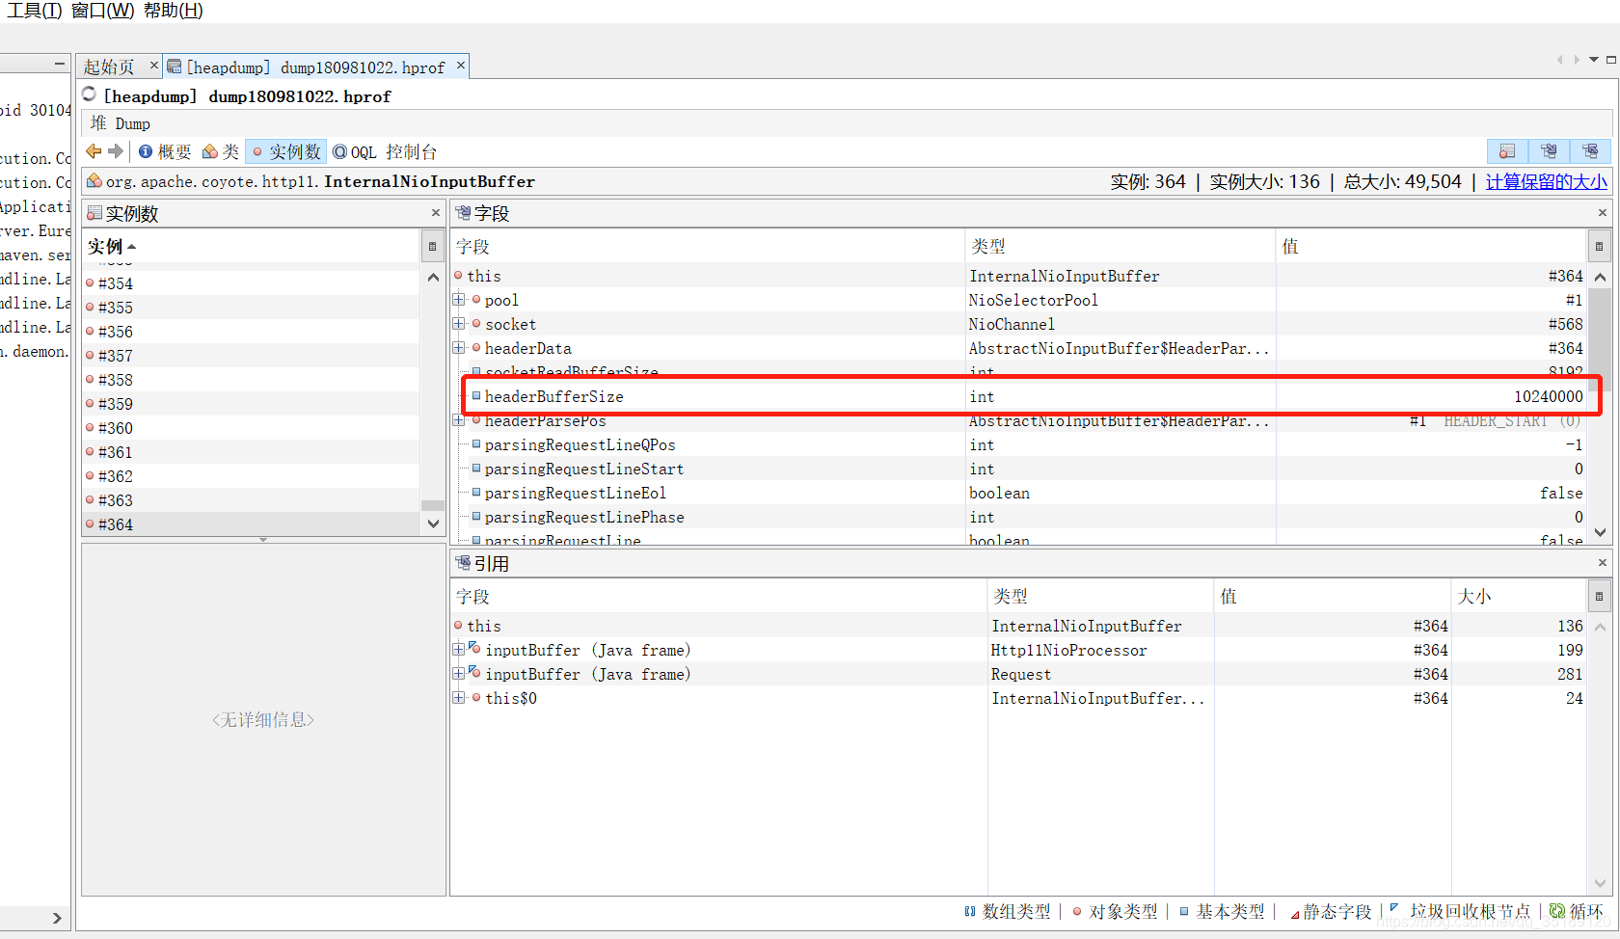Close the 字段 panel
Image resolution: width=1620 pixels, height=939 pixels.
point(1603,213)
